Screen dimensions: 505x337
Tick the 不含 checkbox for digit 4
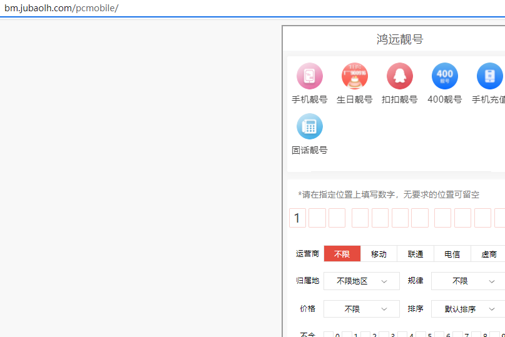click(x=402, y=335)
